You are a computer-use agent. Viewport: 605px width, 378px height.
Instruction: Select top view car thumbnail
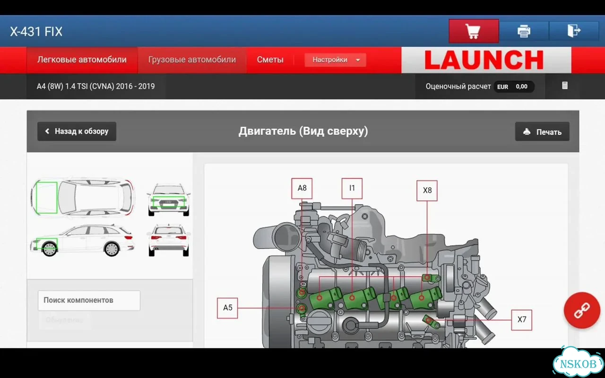click(83, 197)
